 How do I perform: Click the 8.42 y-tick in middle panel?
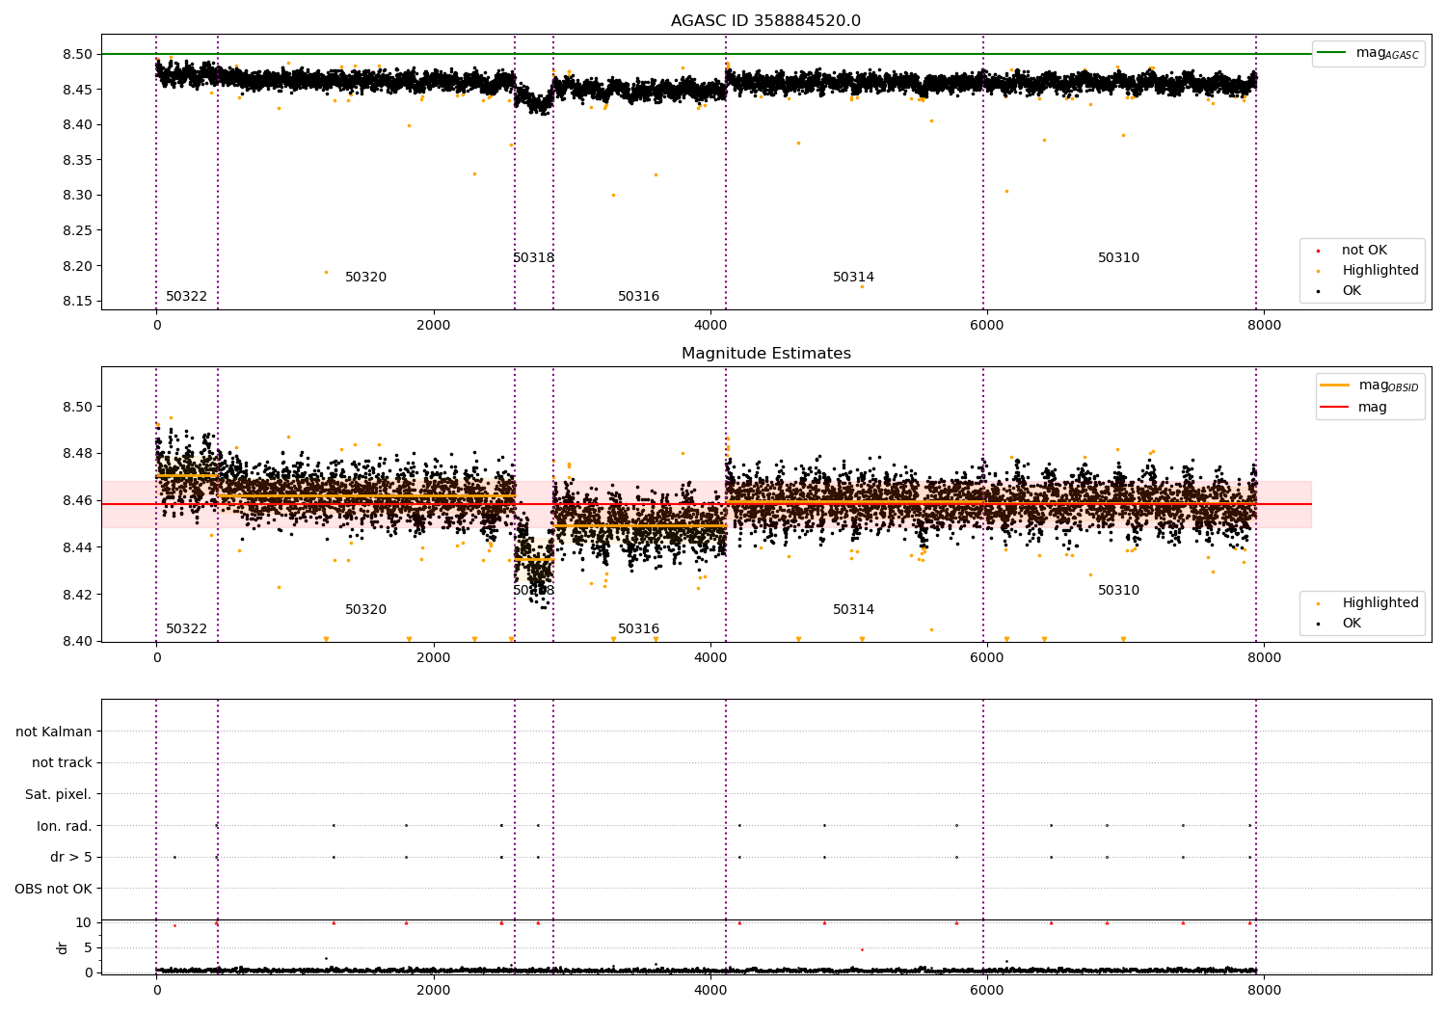77,595
